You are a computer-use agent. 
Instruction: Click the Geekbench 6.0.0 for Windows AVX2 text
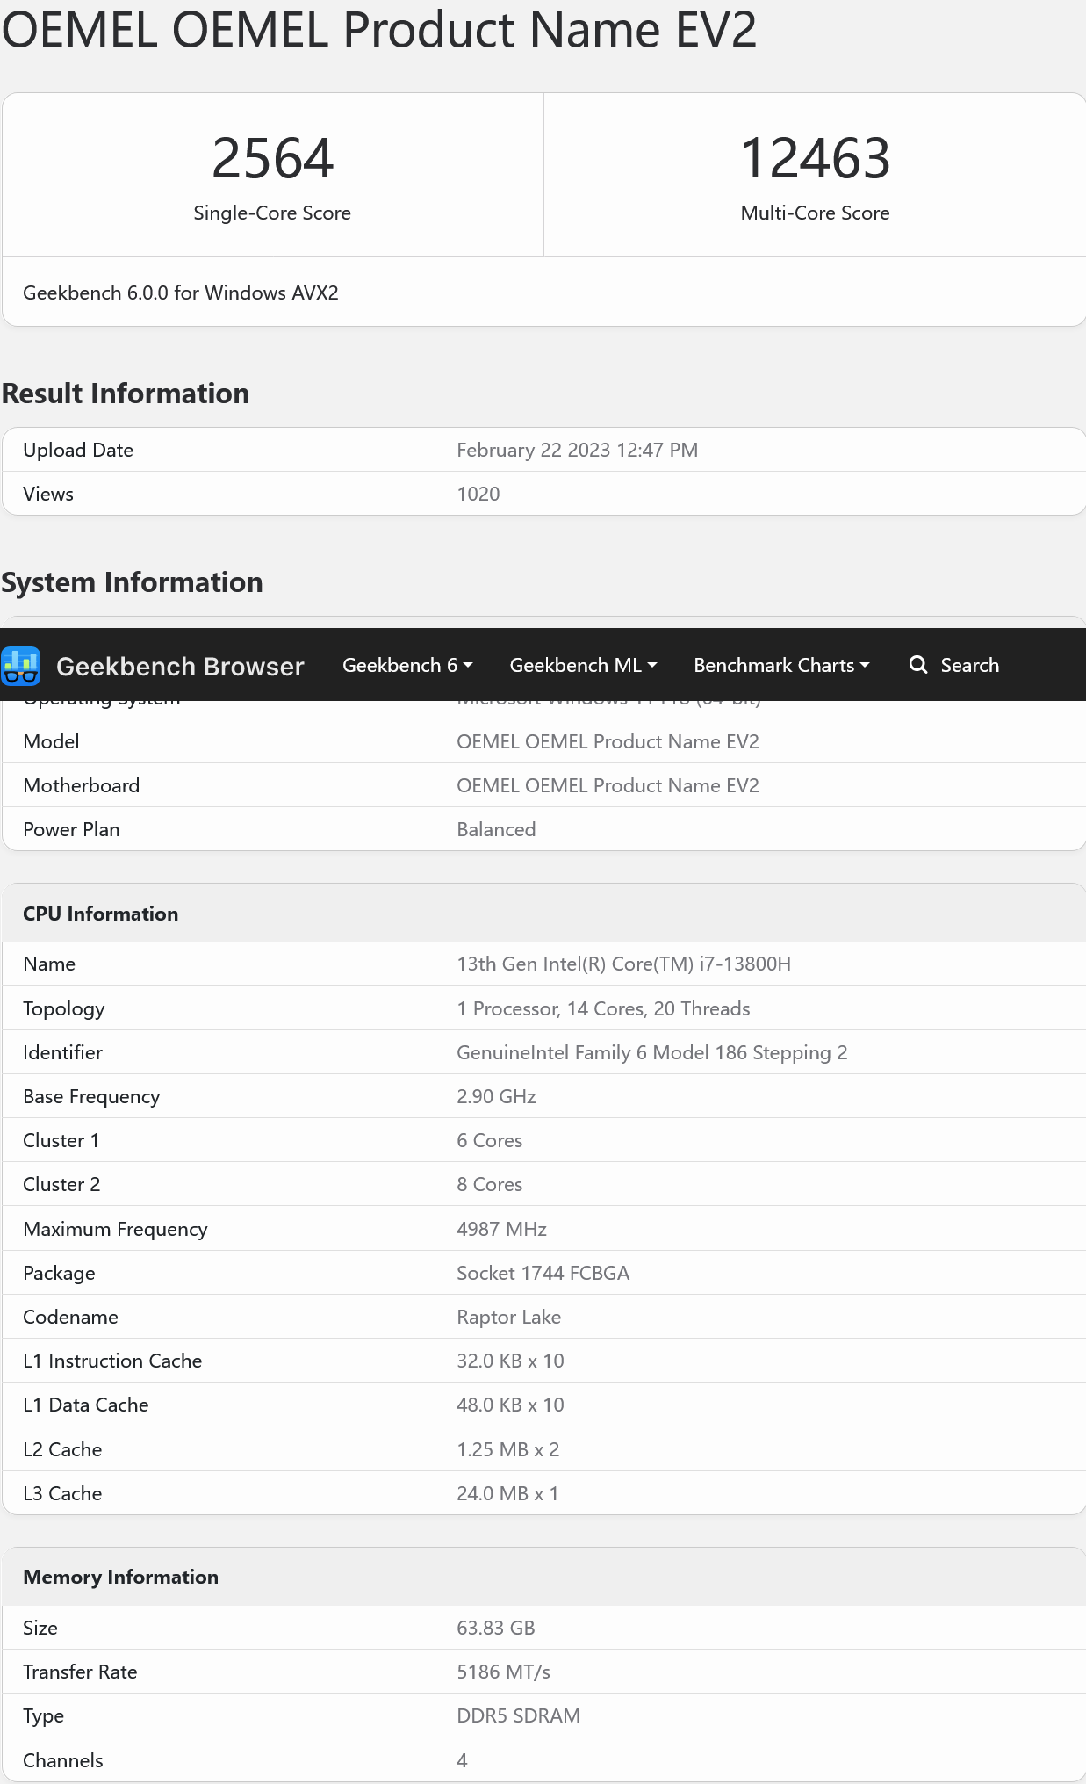tap(181, 293)
